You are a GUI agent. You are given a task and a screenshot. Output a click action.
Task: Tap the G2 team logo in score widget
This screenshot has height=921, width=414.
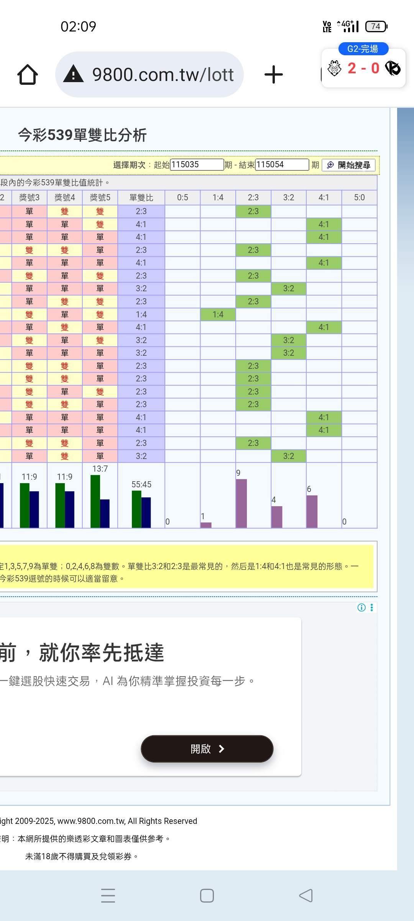click(x=334, y=69)
